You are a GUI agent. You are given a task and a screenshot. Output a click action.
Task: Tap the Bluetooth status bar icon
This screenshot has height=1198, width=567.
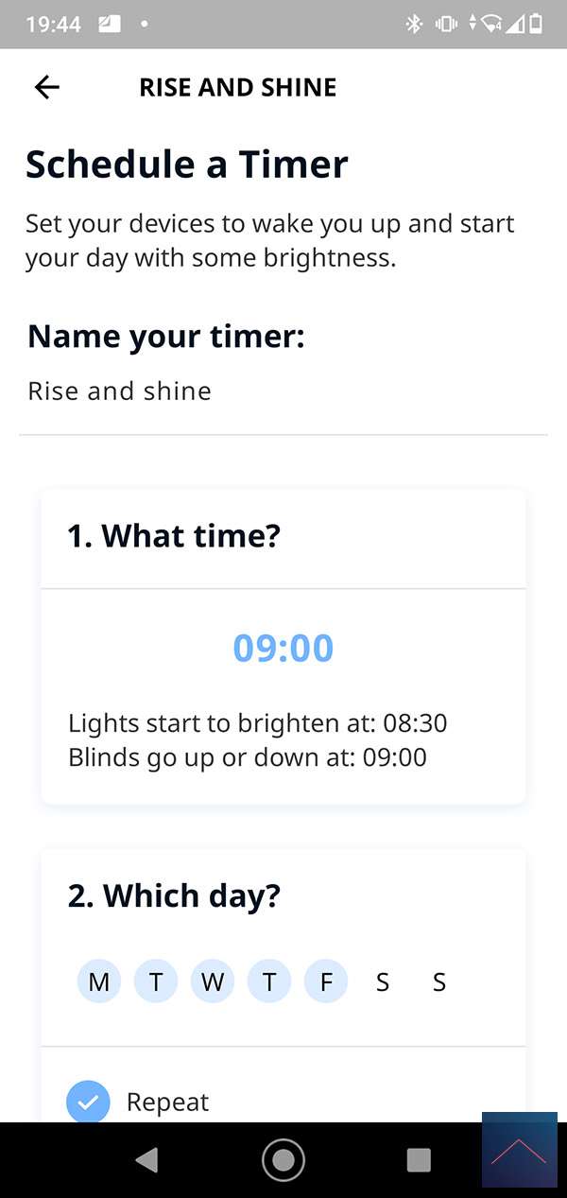click(414, 25)
